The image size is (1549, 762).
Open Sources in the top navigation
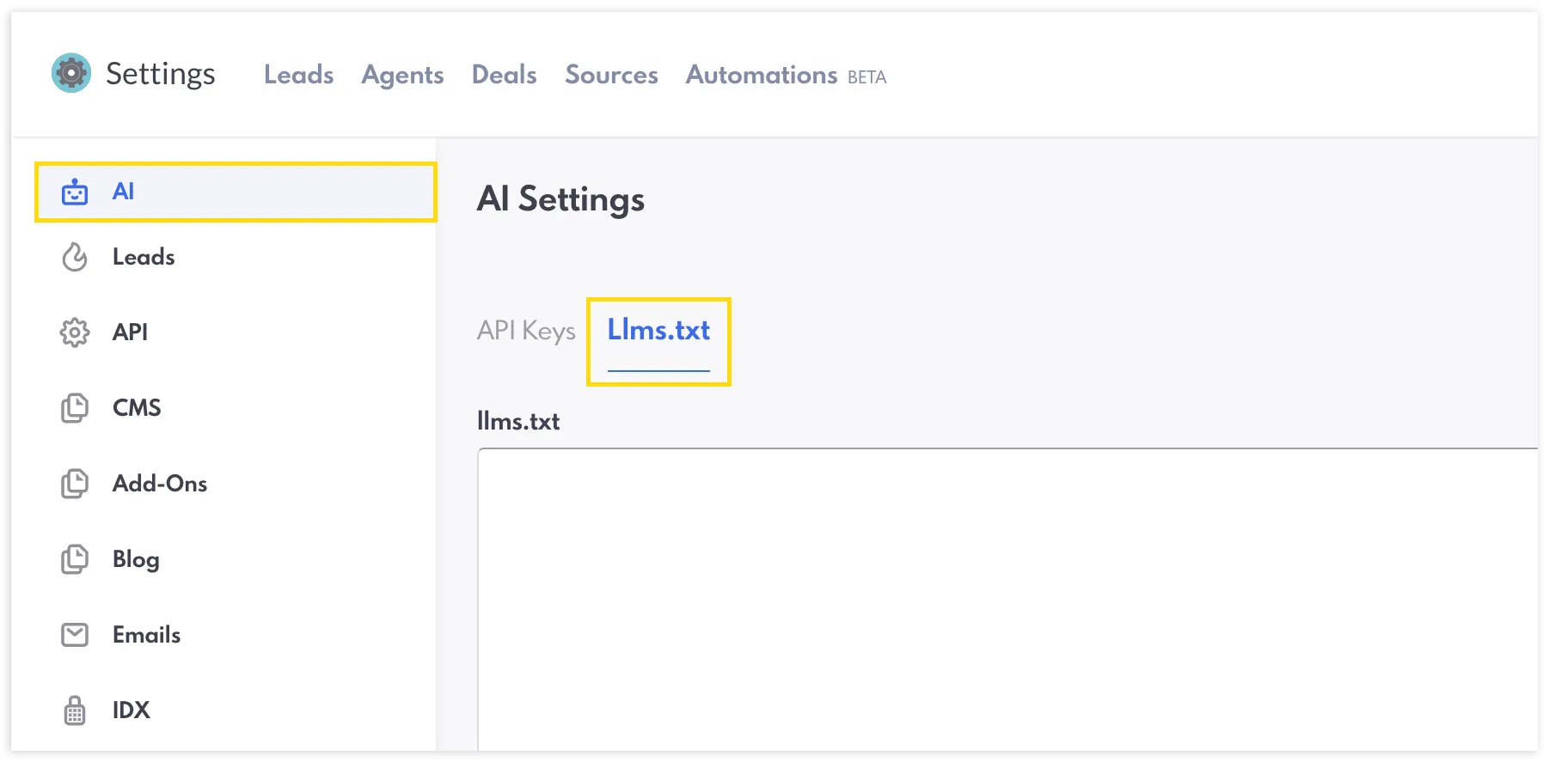pyautogui.click(x=611, y=75)
